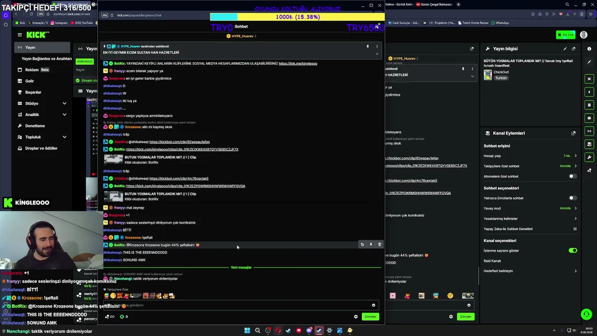This screenshot has width=597, height=336.
Task: Click the Turkish language tag
Action: (x=501, y=78)
